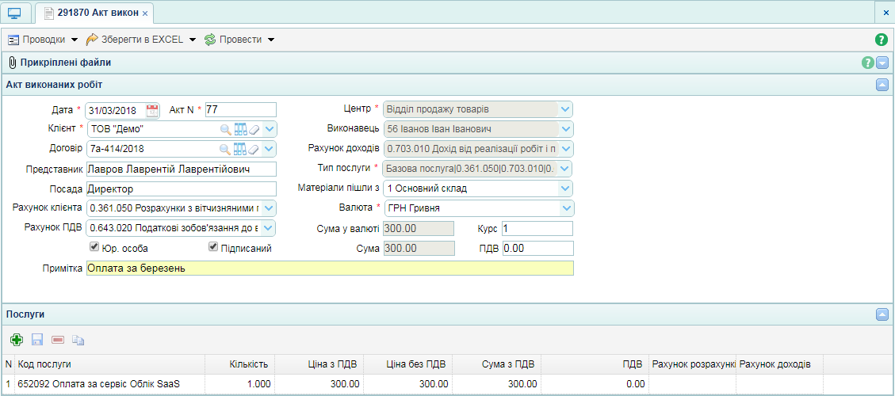
Task: Copy service row with the copy icon
Action: (78, 340)
